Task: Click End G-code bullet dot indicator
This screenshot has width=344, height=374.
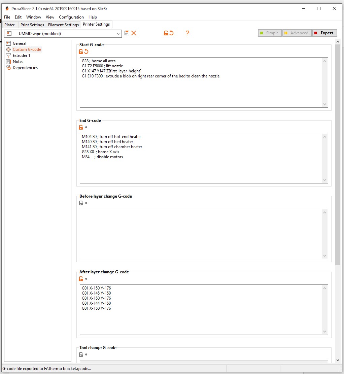Action: pos(86,127)
